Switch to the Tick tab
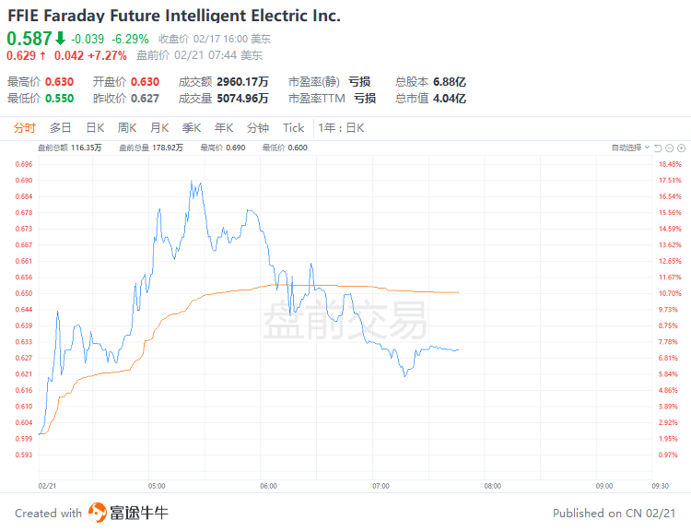The height and width of the screenshot is (532, 691). 293,128
